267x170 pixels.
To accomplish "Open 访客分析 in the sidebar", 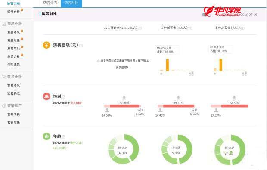I will [x=14, y=3].
